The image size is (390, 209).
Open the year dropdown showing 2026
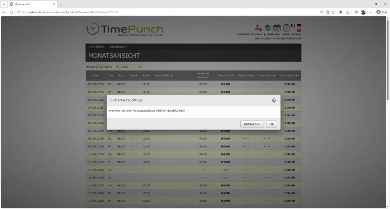(x=131, y=67)
